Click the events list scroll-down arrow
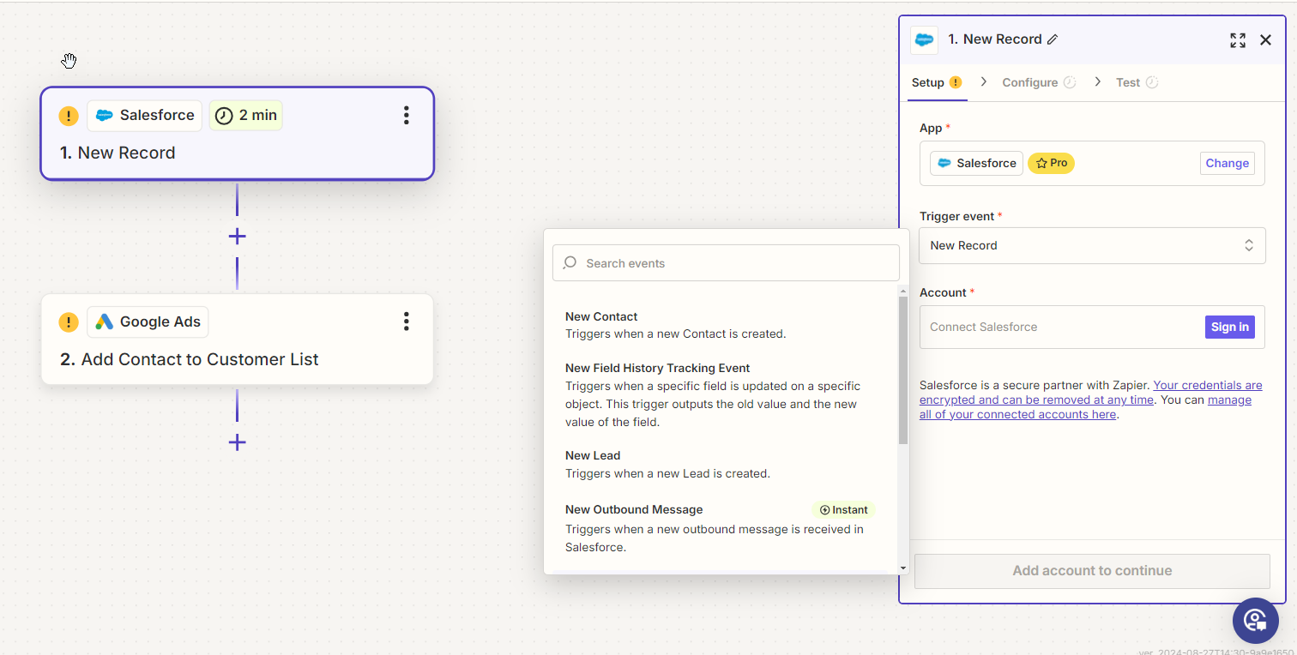This screenshot has width=1297, height=655. 902,568
